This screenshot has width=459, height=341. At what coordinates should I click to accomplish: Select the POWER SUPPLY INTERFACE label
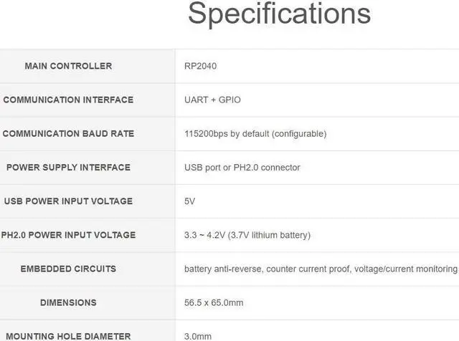(68, 167)
